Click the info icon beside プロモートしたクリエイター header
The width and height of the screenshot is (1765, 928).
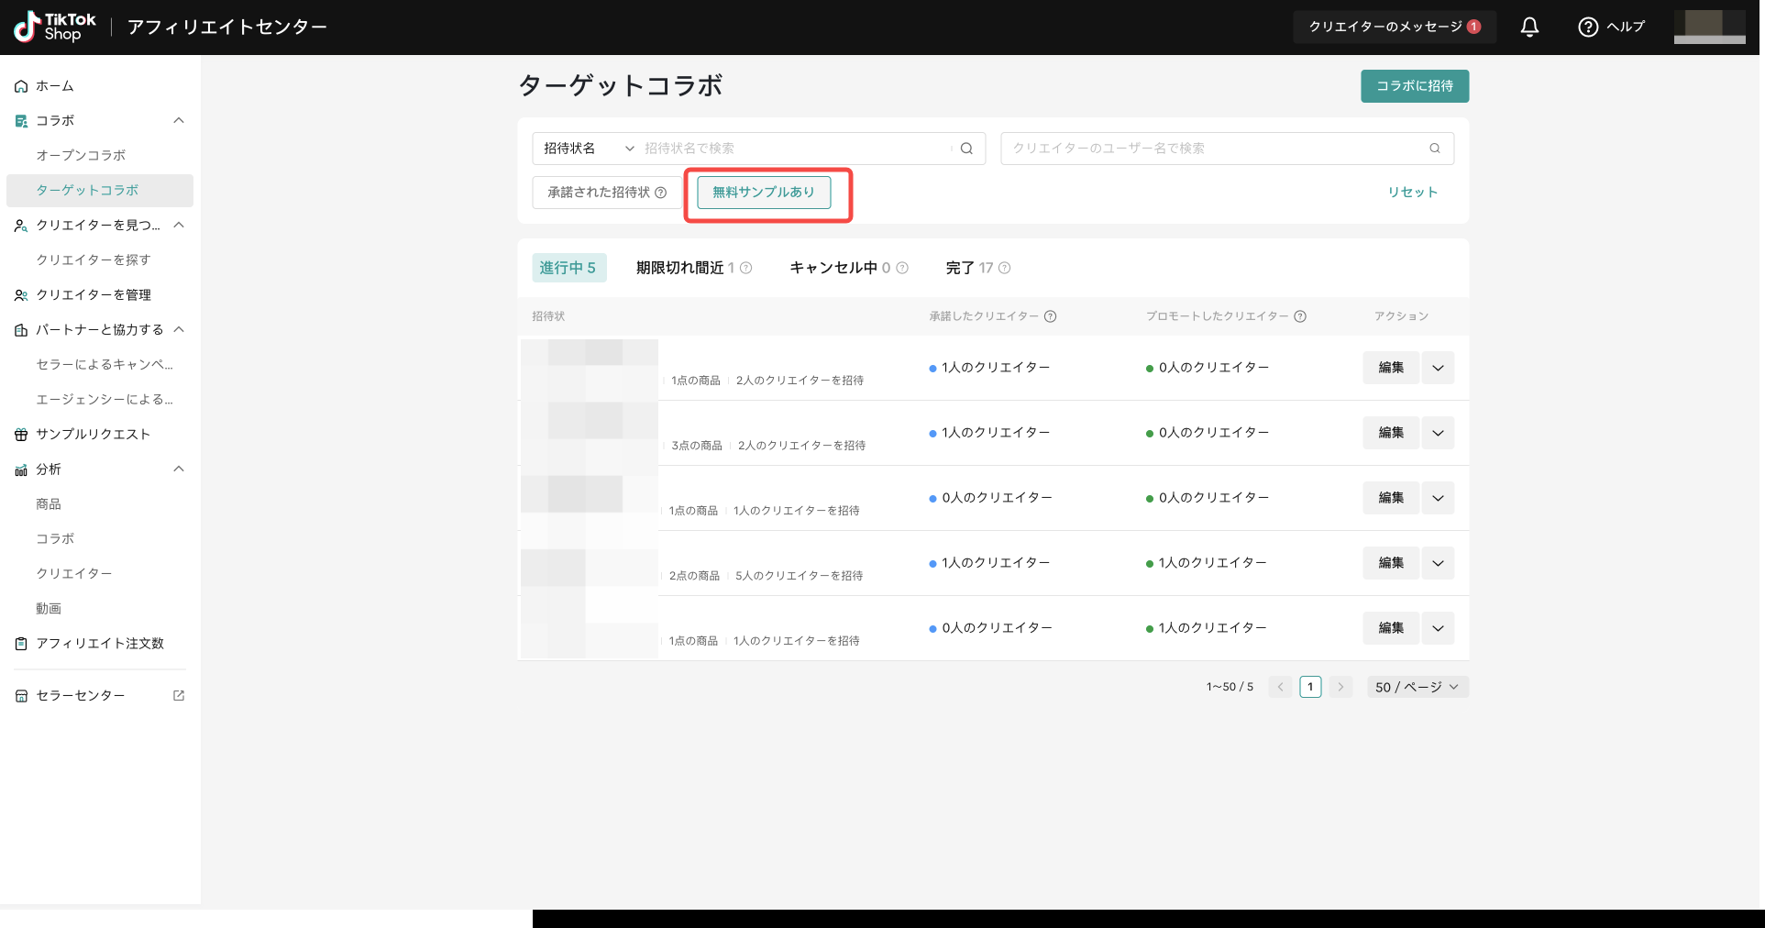pos(1300,316)
